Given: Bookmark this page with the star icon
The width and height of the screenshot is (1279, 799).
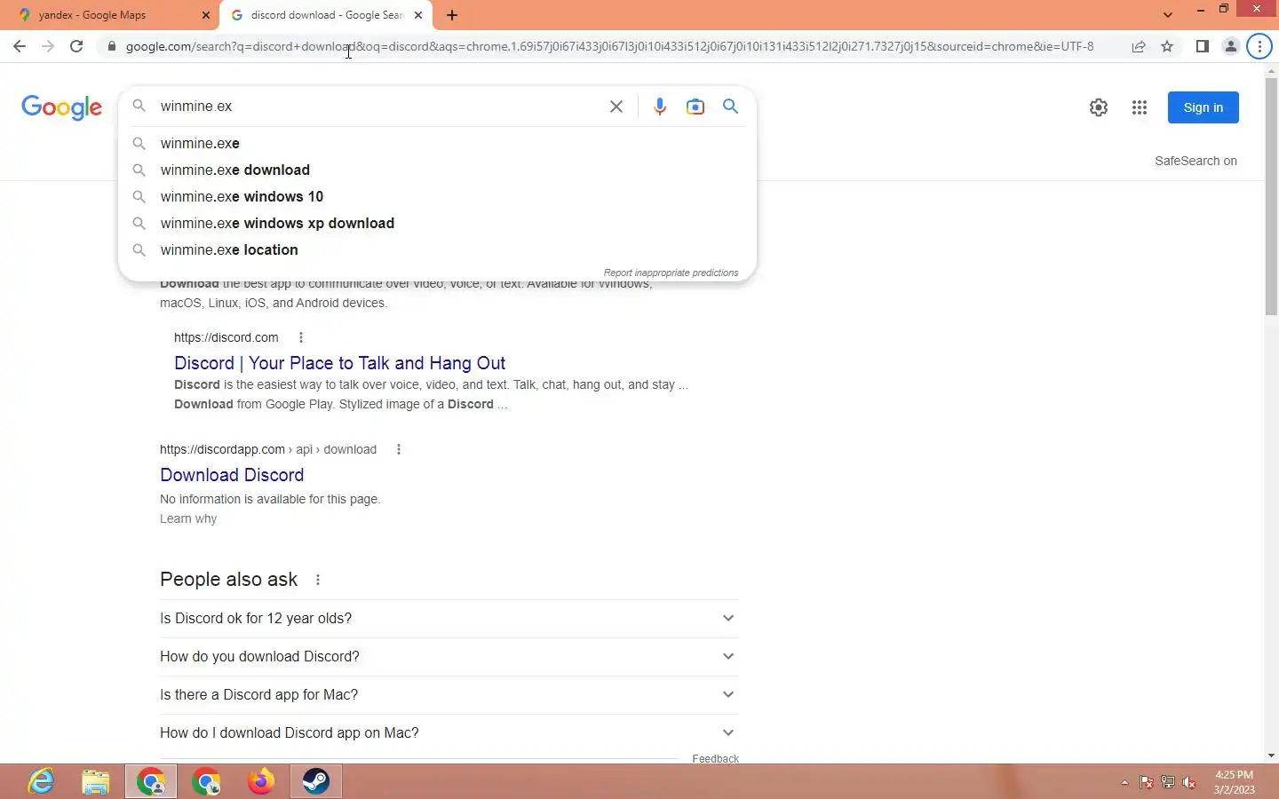Looking at the screenshot, I should click(x=1167, y=46).
